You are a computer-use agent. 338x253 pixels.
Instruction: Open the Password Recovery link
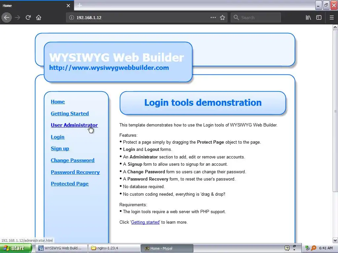tap(75, 172)
